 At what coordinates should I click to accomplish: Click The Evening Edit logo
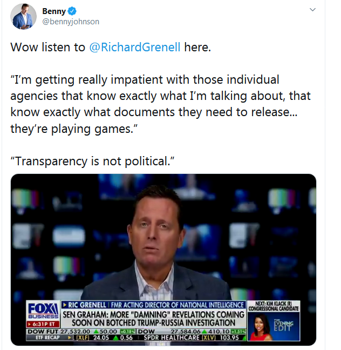click(x=283, y=325)
